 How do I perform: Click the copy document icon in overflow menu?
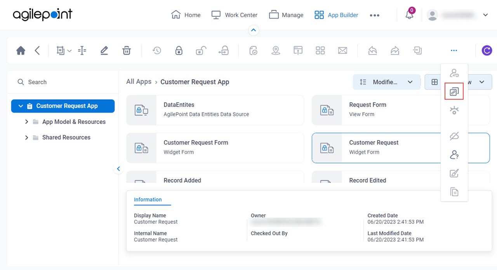[454, 192]
